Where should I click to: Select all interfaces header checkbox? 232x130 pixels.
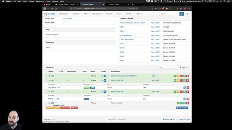pos(46,71)
